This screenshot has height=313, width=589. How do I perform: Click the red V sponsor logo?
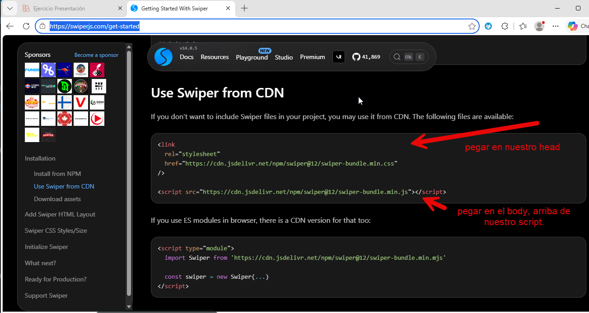point(81,102)
